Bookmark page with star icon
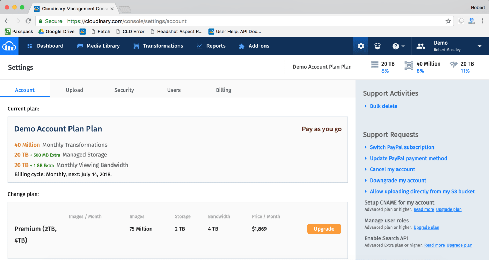 [x=448, y=21]
